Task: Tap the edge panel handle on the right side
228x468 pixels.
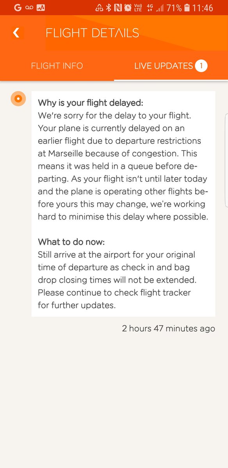Action: 226,160
